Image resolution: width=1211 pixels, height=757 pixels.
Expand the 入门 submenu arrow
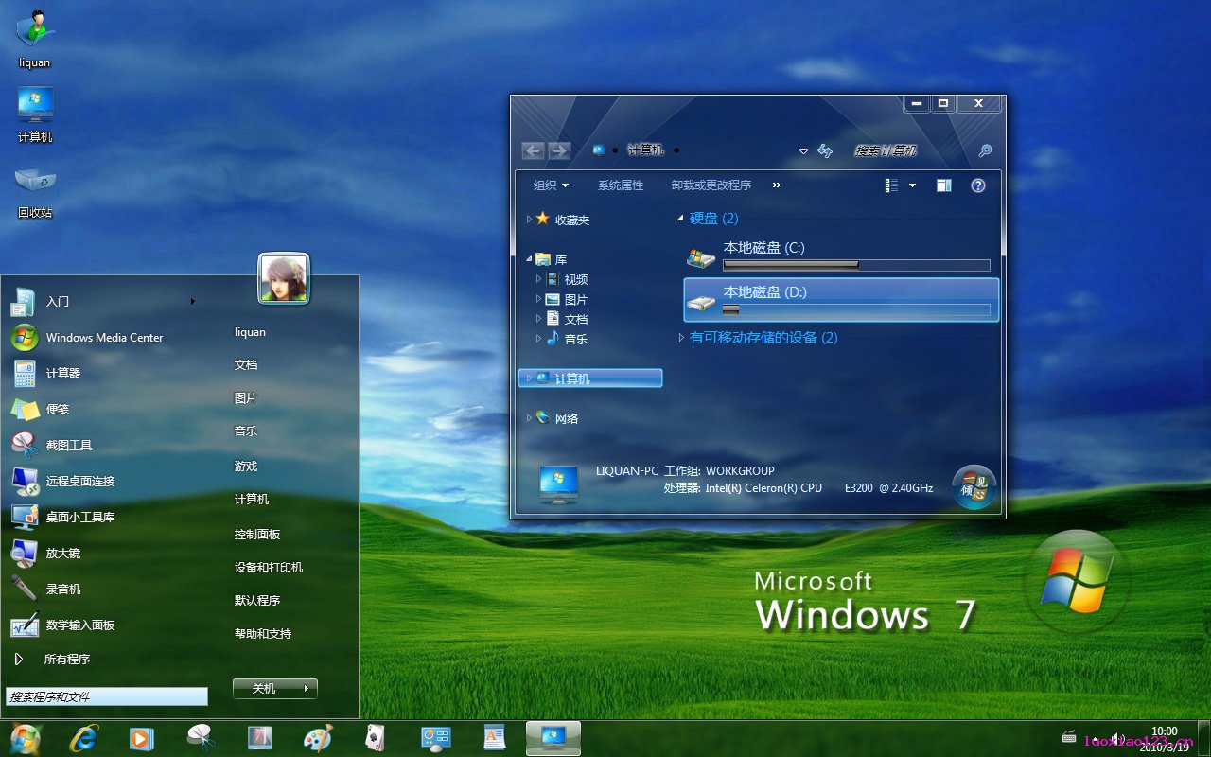click(x=193, y=302)
